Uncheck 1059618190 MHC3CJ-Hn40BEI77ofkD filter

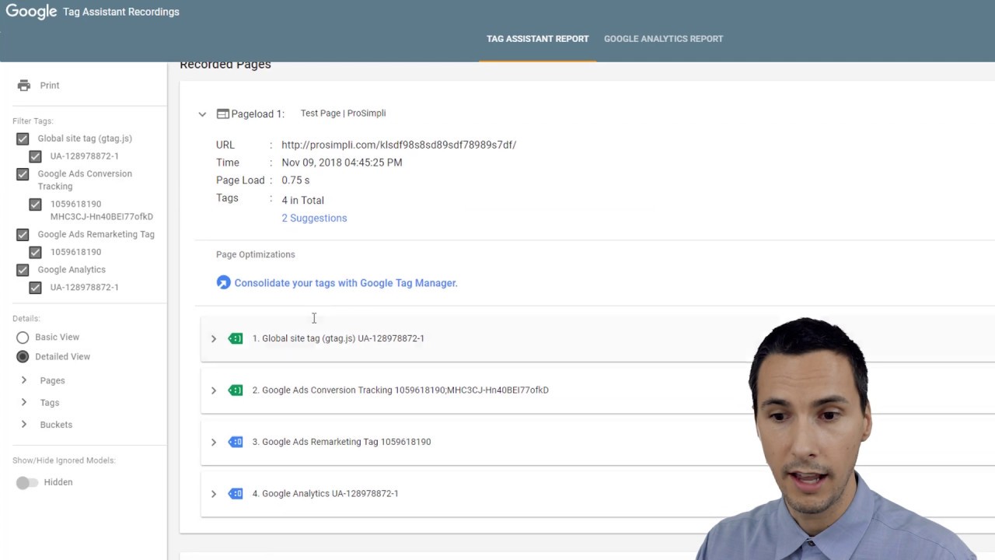coord(35,205)
